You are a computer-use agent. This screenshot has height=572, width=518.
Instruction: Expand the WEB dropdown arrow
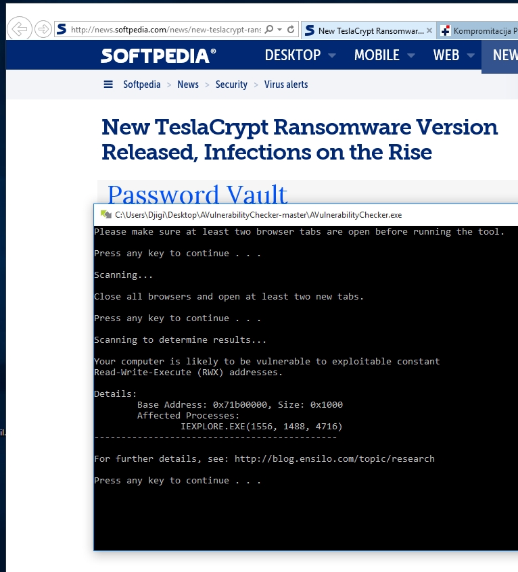(471, 56)
